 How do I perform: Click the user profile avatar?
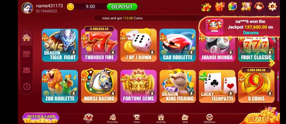pos(27,8)
